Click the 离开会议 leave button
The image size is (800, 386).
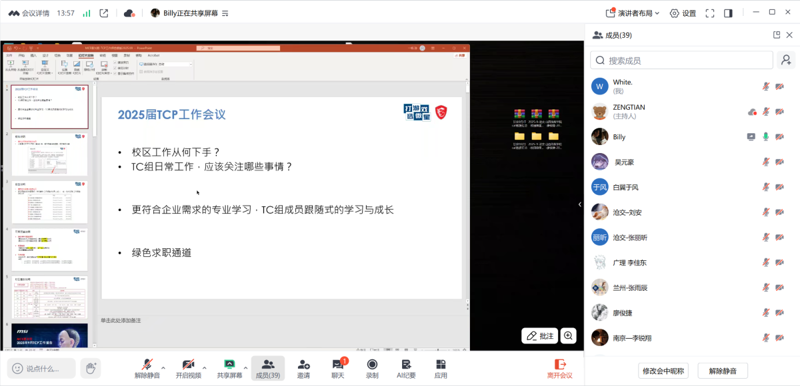pos(560,367)
